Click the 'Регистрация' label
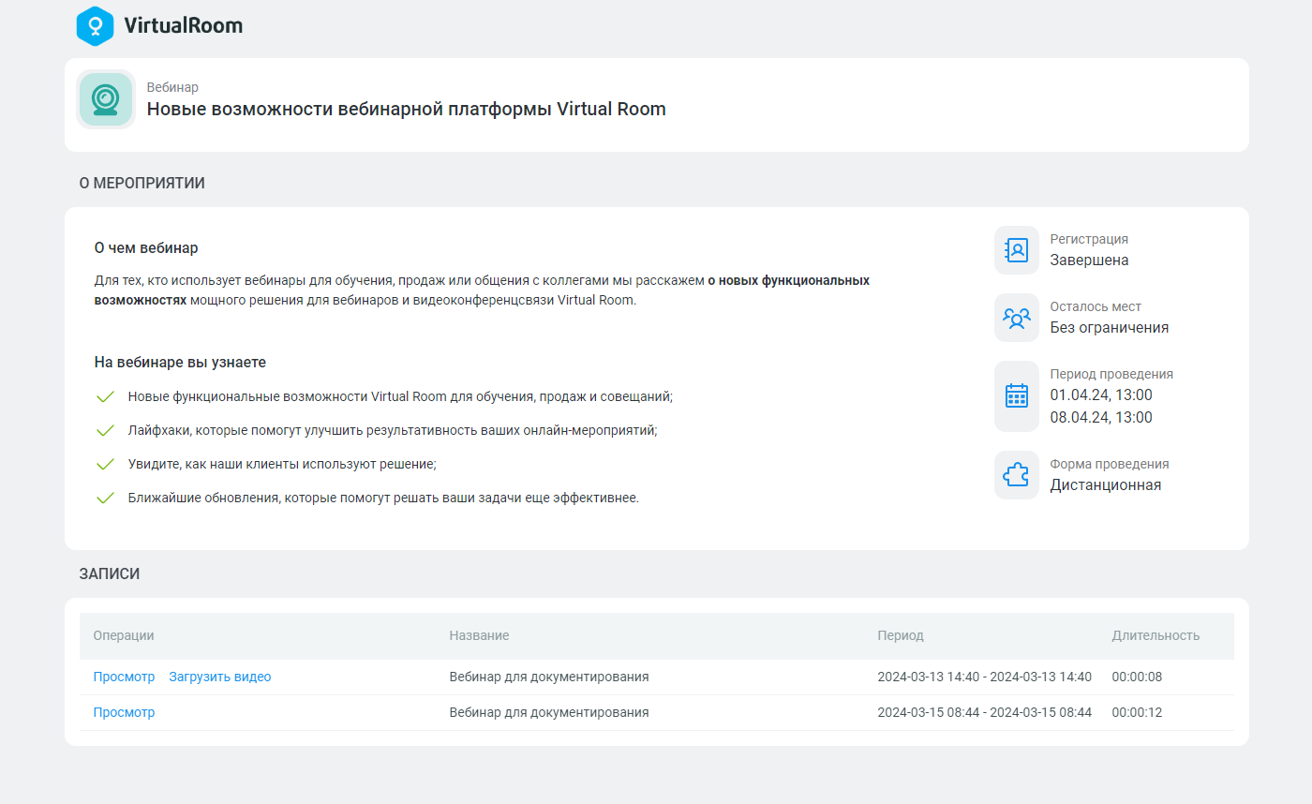Viewport: 1312px width, 804px height. [x=1089, y=239]
